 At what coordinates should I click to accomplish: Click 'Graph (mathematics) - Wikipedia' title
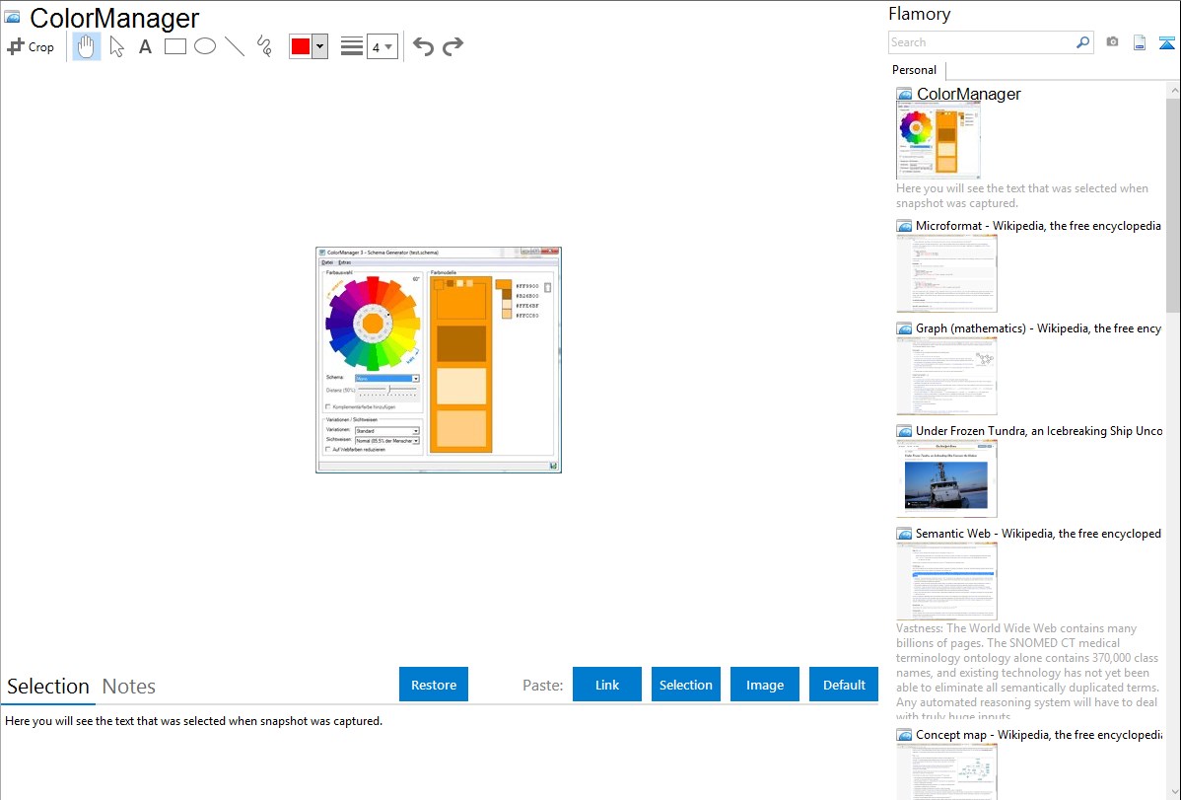1038,328
